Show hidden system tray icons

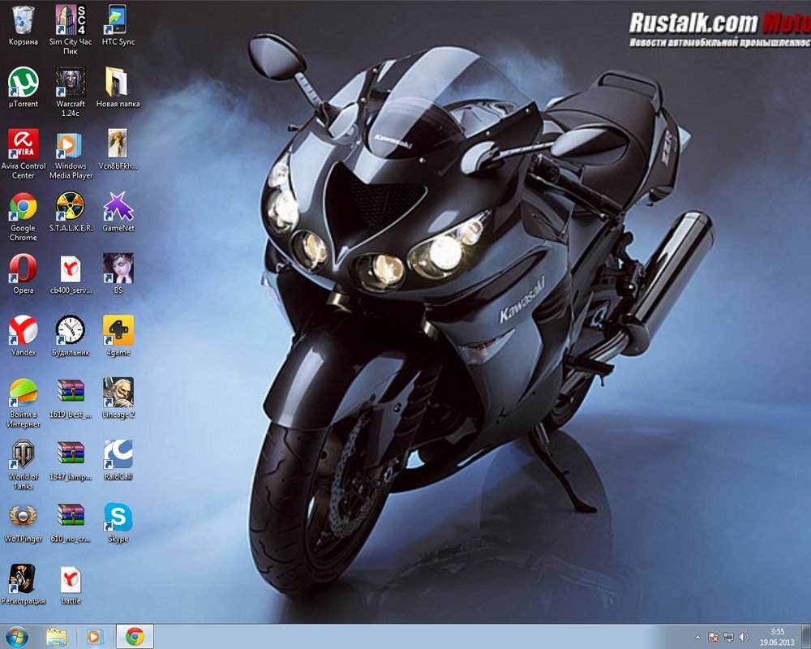coord(697,637)
